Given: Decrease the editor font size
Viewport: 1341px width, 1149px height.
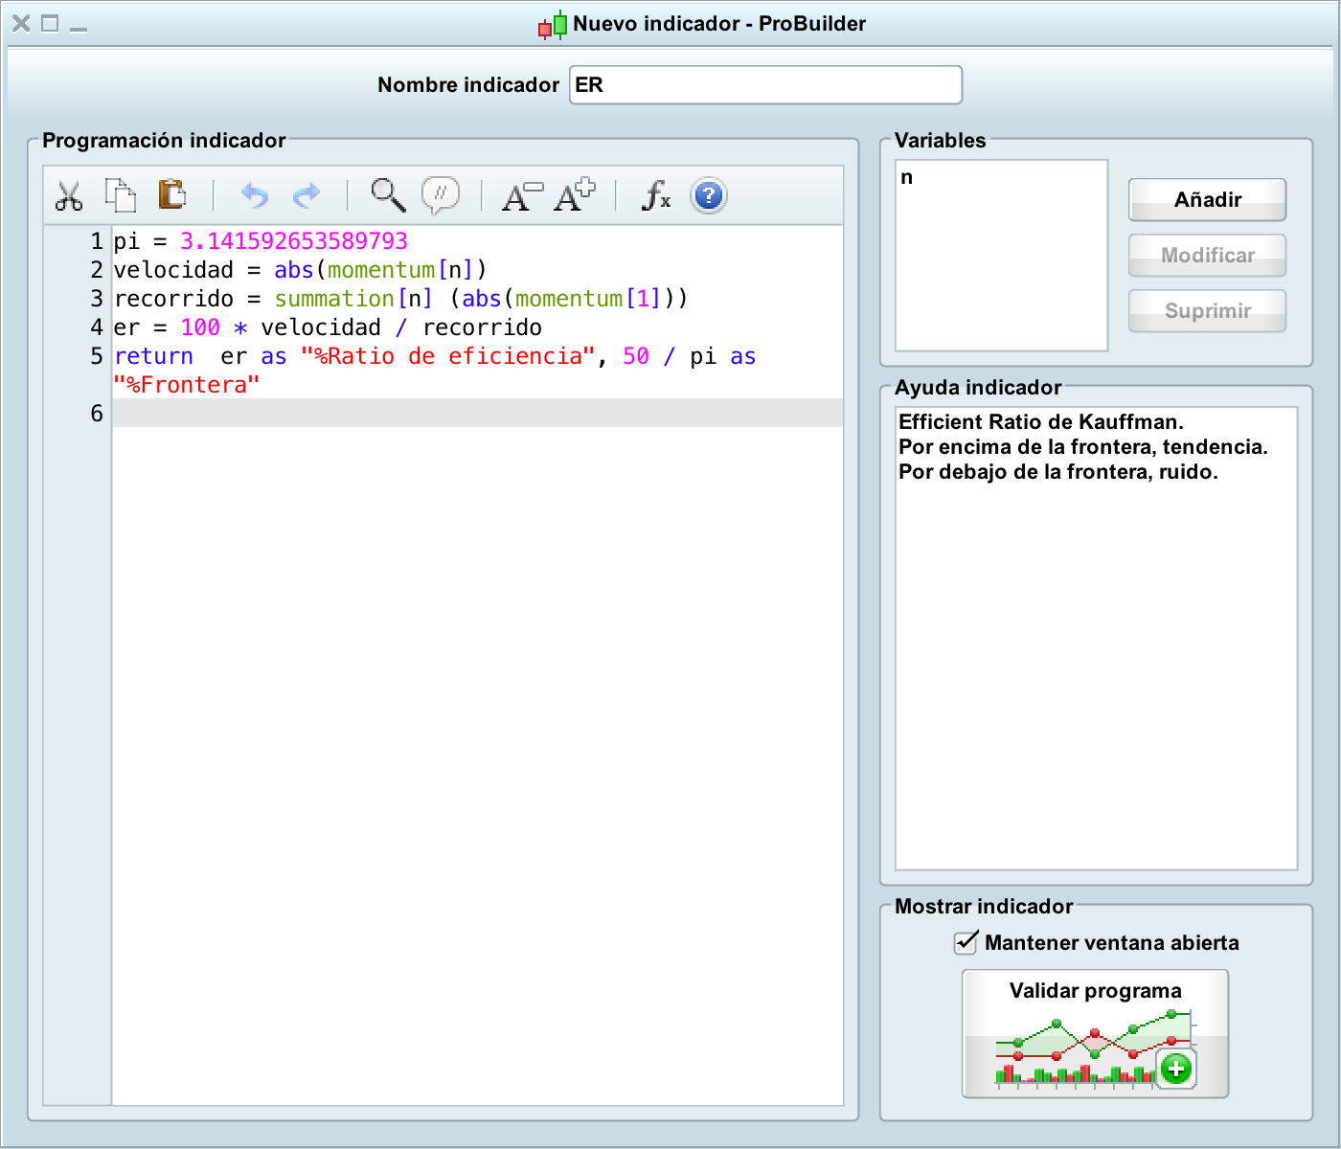Looking at the screenshot, I should (x=522, y=196).
